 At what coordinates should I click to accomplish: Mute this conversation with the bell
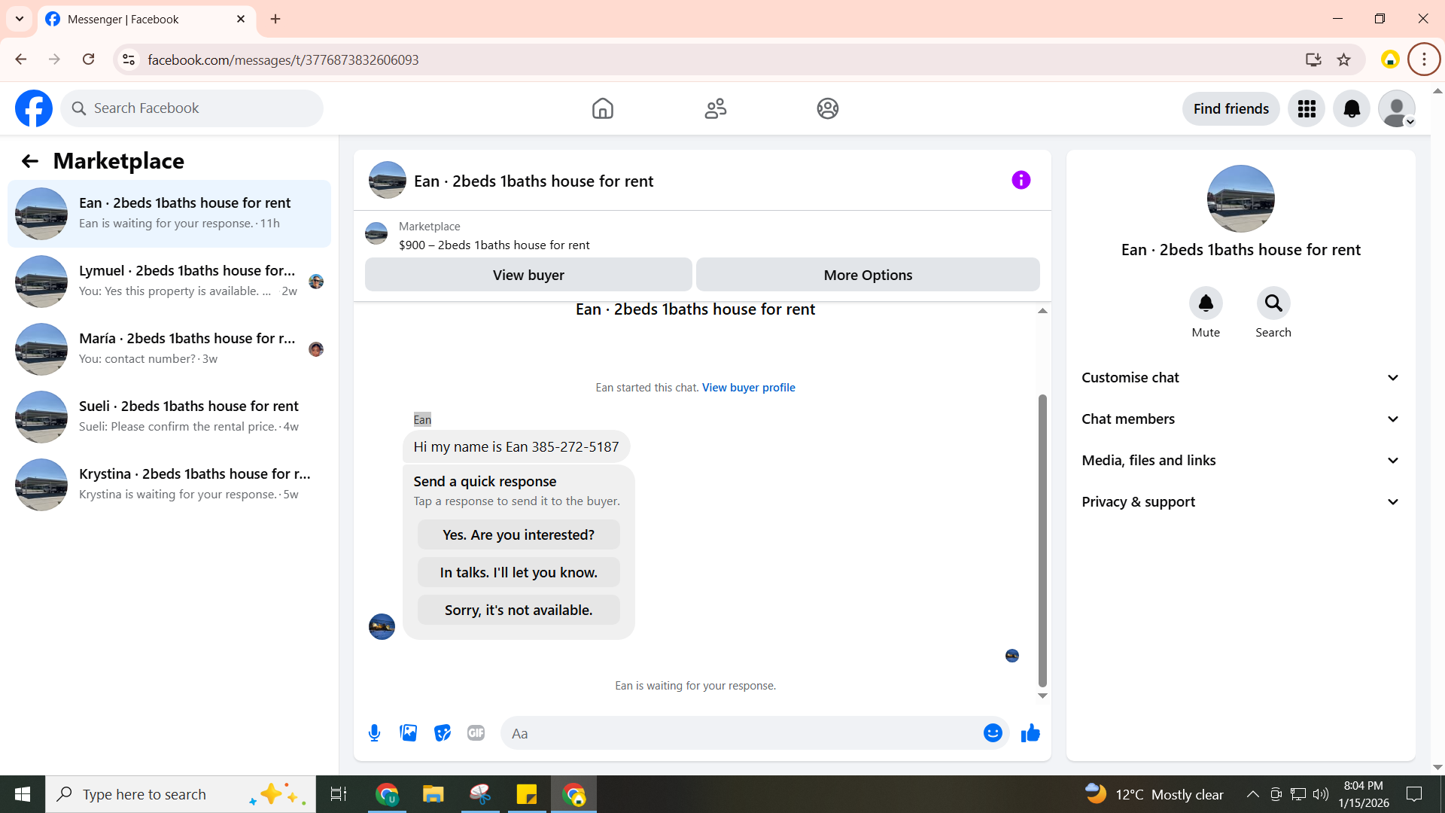[x=1206, y=303]
